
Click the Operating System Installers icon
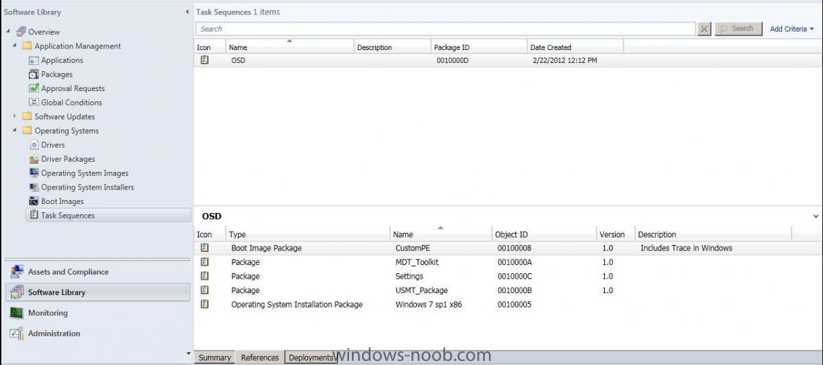(x=34, y=187)
